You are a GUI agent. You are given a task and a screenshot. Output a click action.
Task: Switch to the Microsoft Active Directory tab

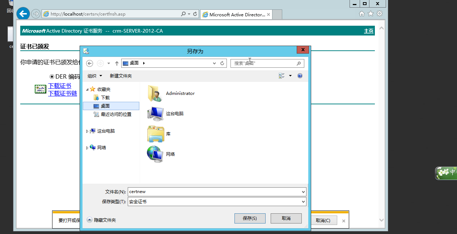tap(236, 14)
